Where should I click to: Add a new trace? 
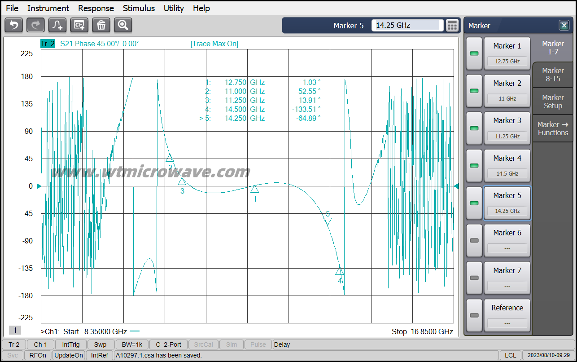(57, 25)
